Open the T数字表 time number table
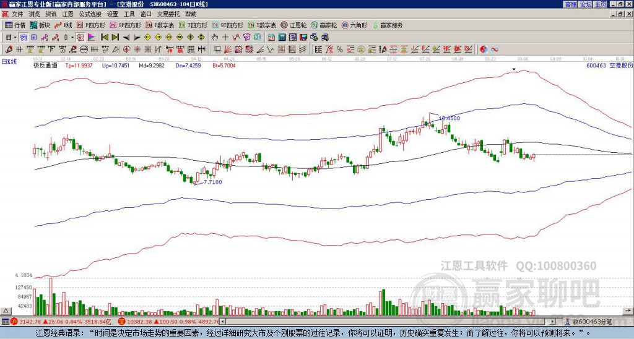Viewport: 634px width, 339px height. pyautogui.click(x=262, y=25)
